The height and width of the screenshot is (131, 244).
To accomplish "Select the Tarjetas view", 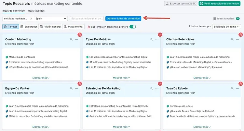I will [x=11, y=27].
